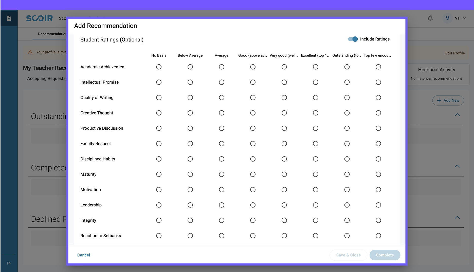474x272 pixels.
Task: Click the Reaction to Setbacks row label
Action: [x=101, y=236]
